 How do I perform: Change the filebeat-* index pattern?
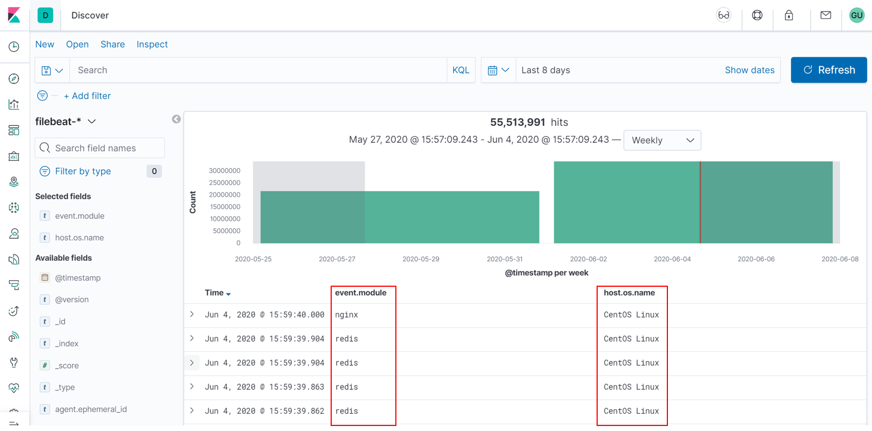click(x=66, y=121)
